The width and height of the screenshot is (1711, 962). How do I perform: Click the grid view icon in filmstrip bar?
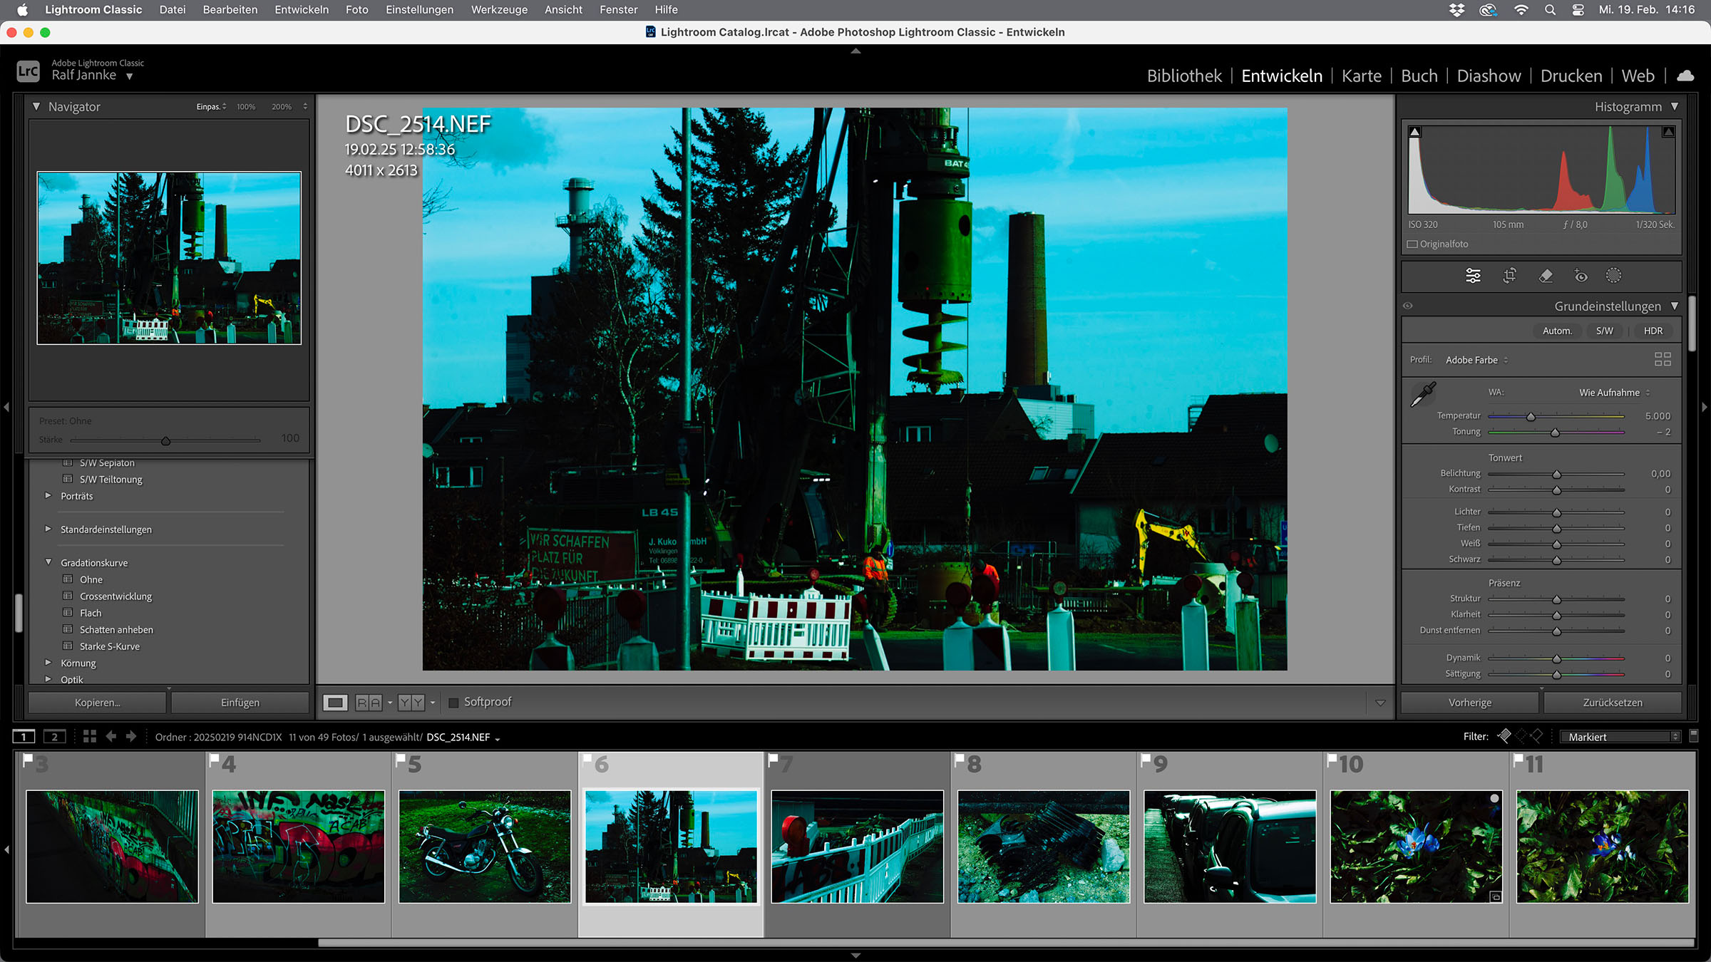point(89,736)
